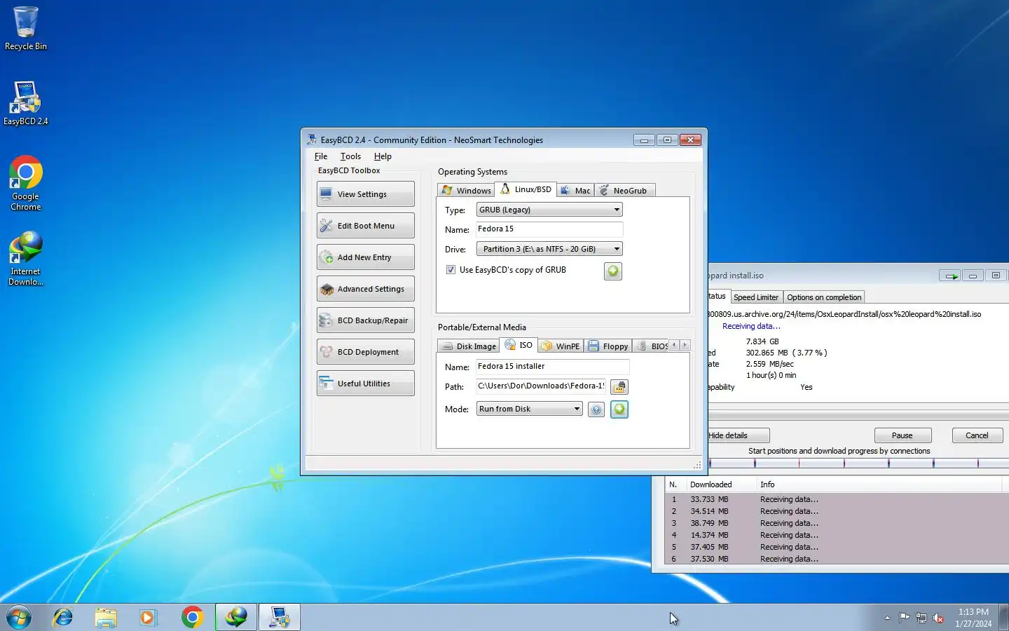The height and width of the screenshot is (631, 1009).
Task: Pause the download in IDM window
Action: 902,435
